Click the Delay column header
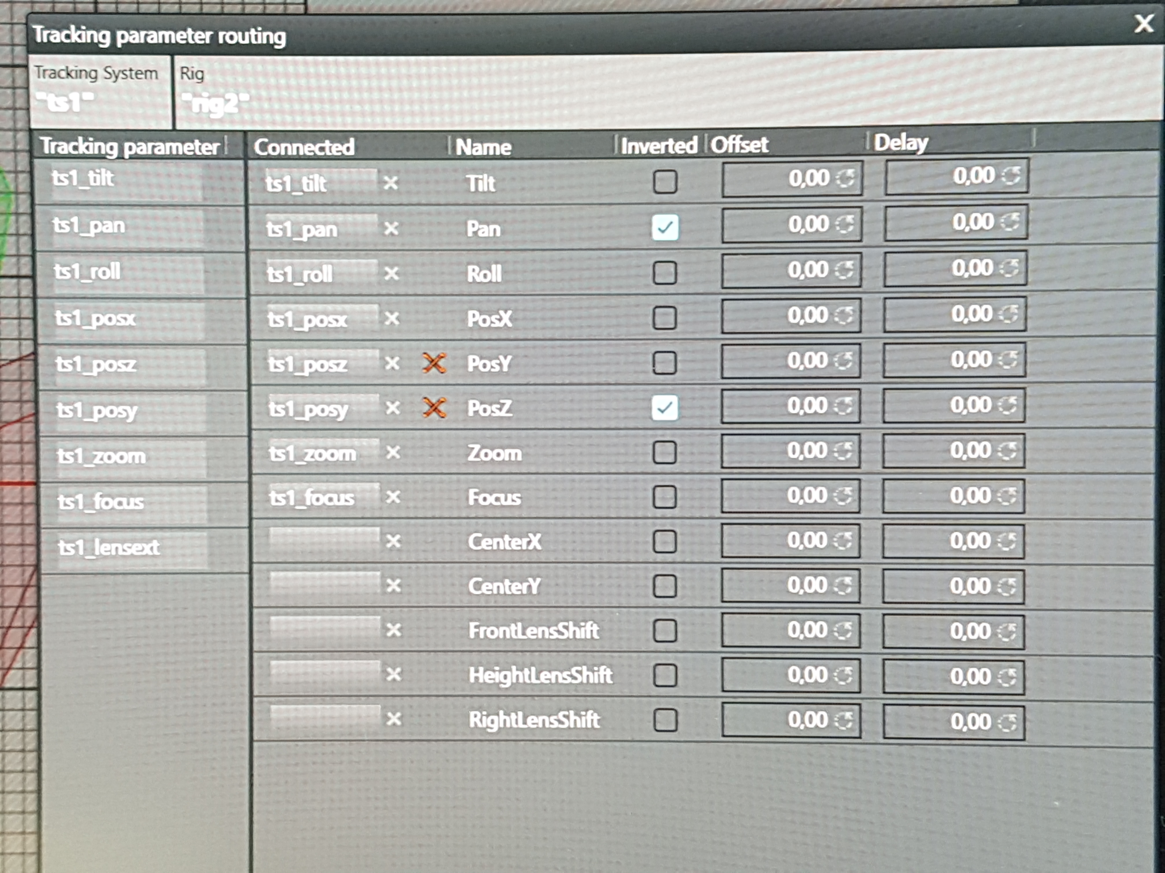 pos(901,143)
